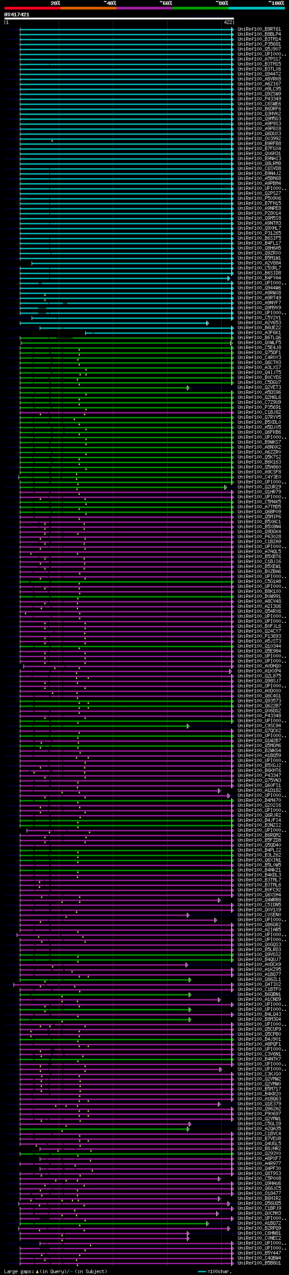Screen dimensions: 289x1275
Task: Select the UniRef100_B4PLI2 label
Action: coord(259,850)
